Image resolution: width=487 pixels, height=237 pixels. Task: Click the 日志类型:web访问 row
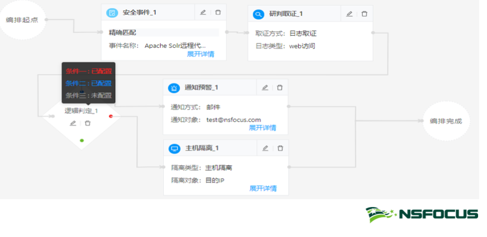coord(285,46)
